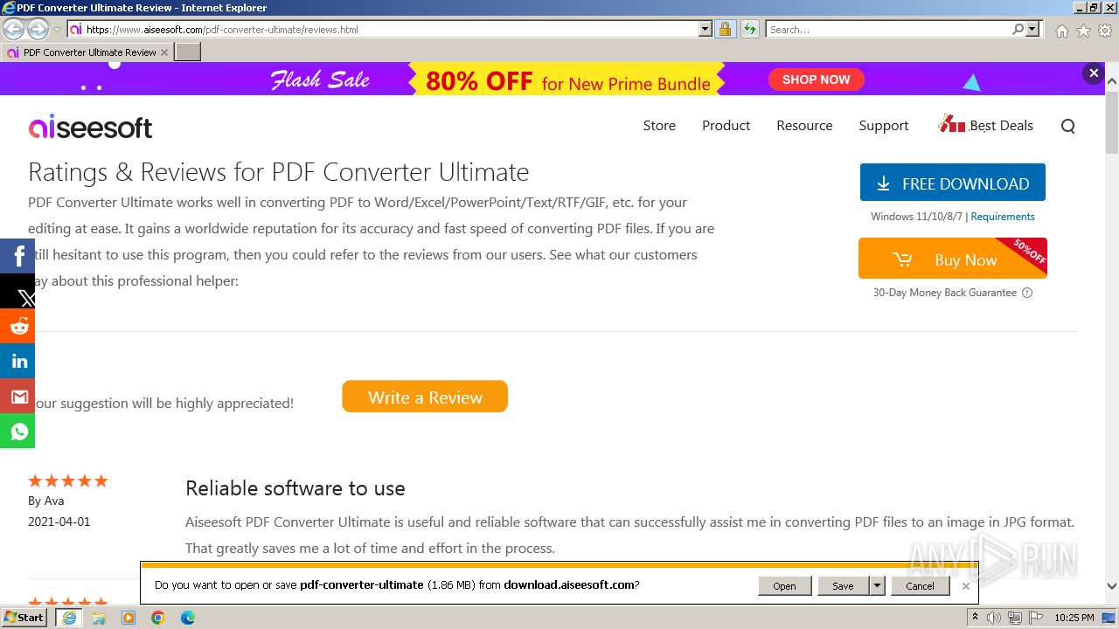Open the IE Home icon
1119x629 pixels.
click(x=1061, y=31)
